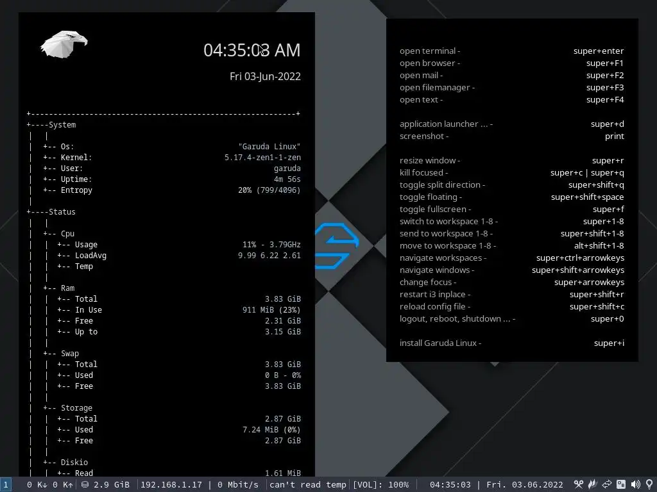The height and width of the screenshot is (492, 657).
Task: Click the Storage tree node
Action: point(76,407)
